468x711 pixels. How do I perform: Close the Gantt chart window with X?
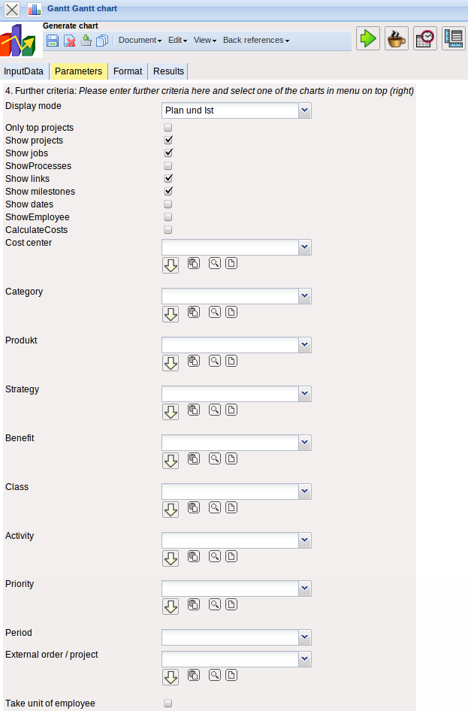click(13, 10)
